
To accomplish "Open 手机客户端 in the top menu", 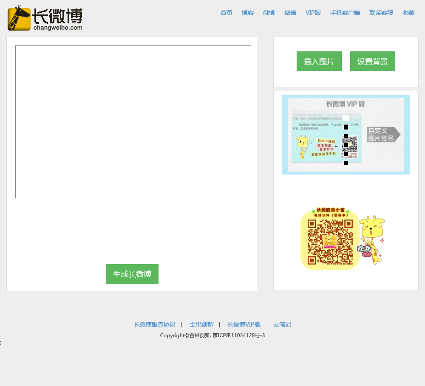I will click(345, 13).
